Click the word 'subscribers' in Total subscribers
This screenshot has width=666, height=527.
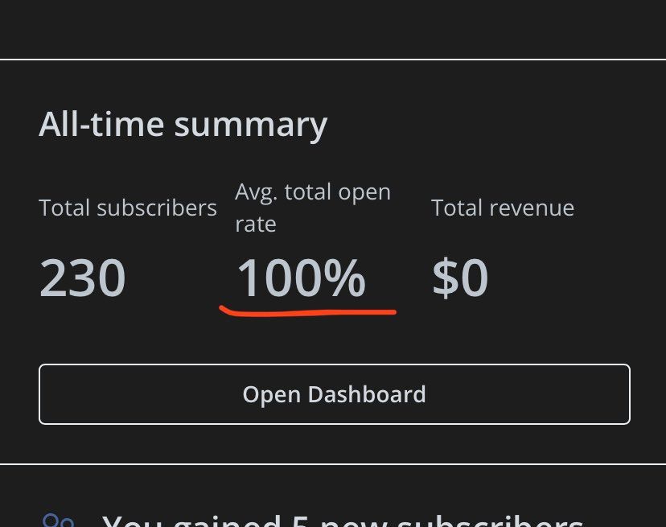(157, 208)
